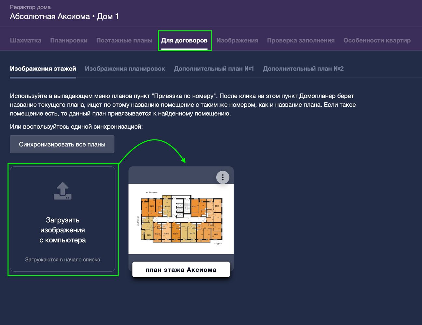Click the Абсолютная Аксиома • Дом 1 title
The height and width of the screenshot is (325, 422).
64,17
